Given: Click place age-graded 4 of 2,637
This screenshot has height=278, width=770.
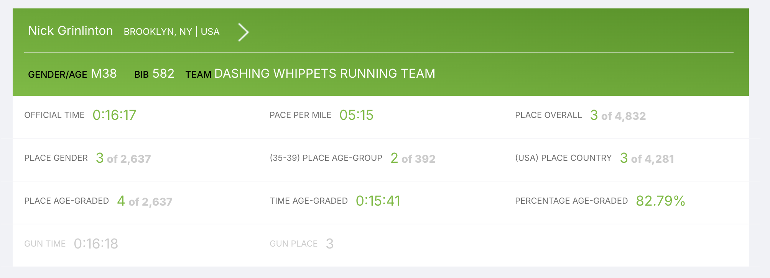Looking at the screenshot, I should coord(145,201).
